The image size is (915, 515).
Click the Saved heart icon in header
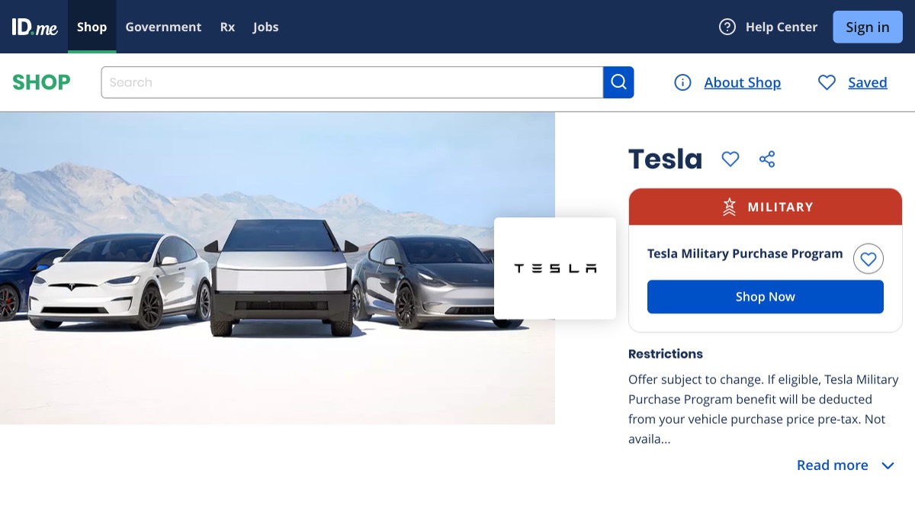click(827, 82)
